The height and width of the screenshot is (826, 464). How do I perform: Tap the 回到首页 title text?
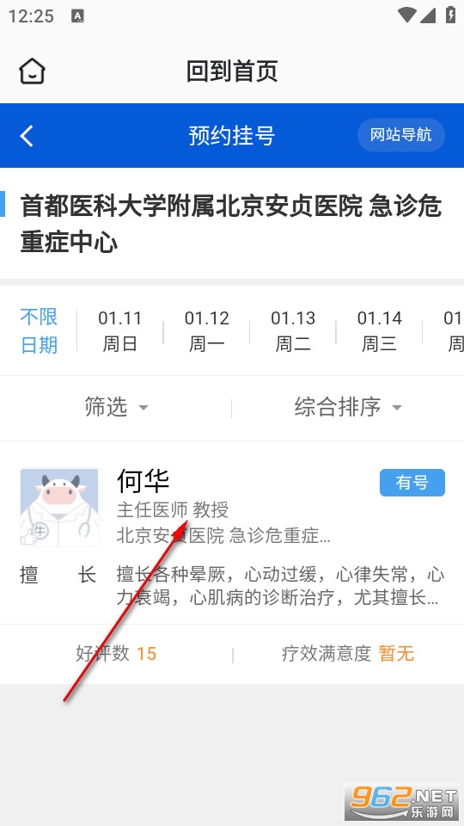coord(232,71)
